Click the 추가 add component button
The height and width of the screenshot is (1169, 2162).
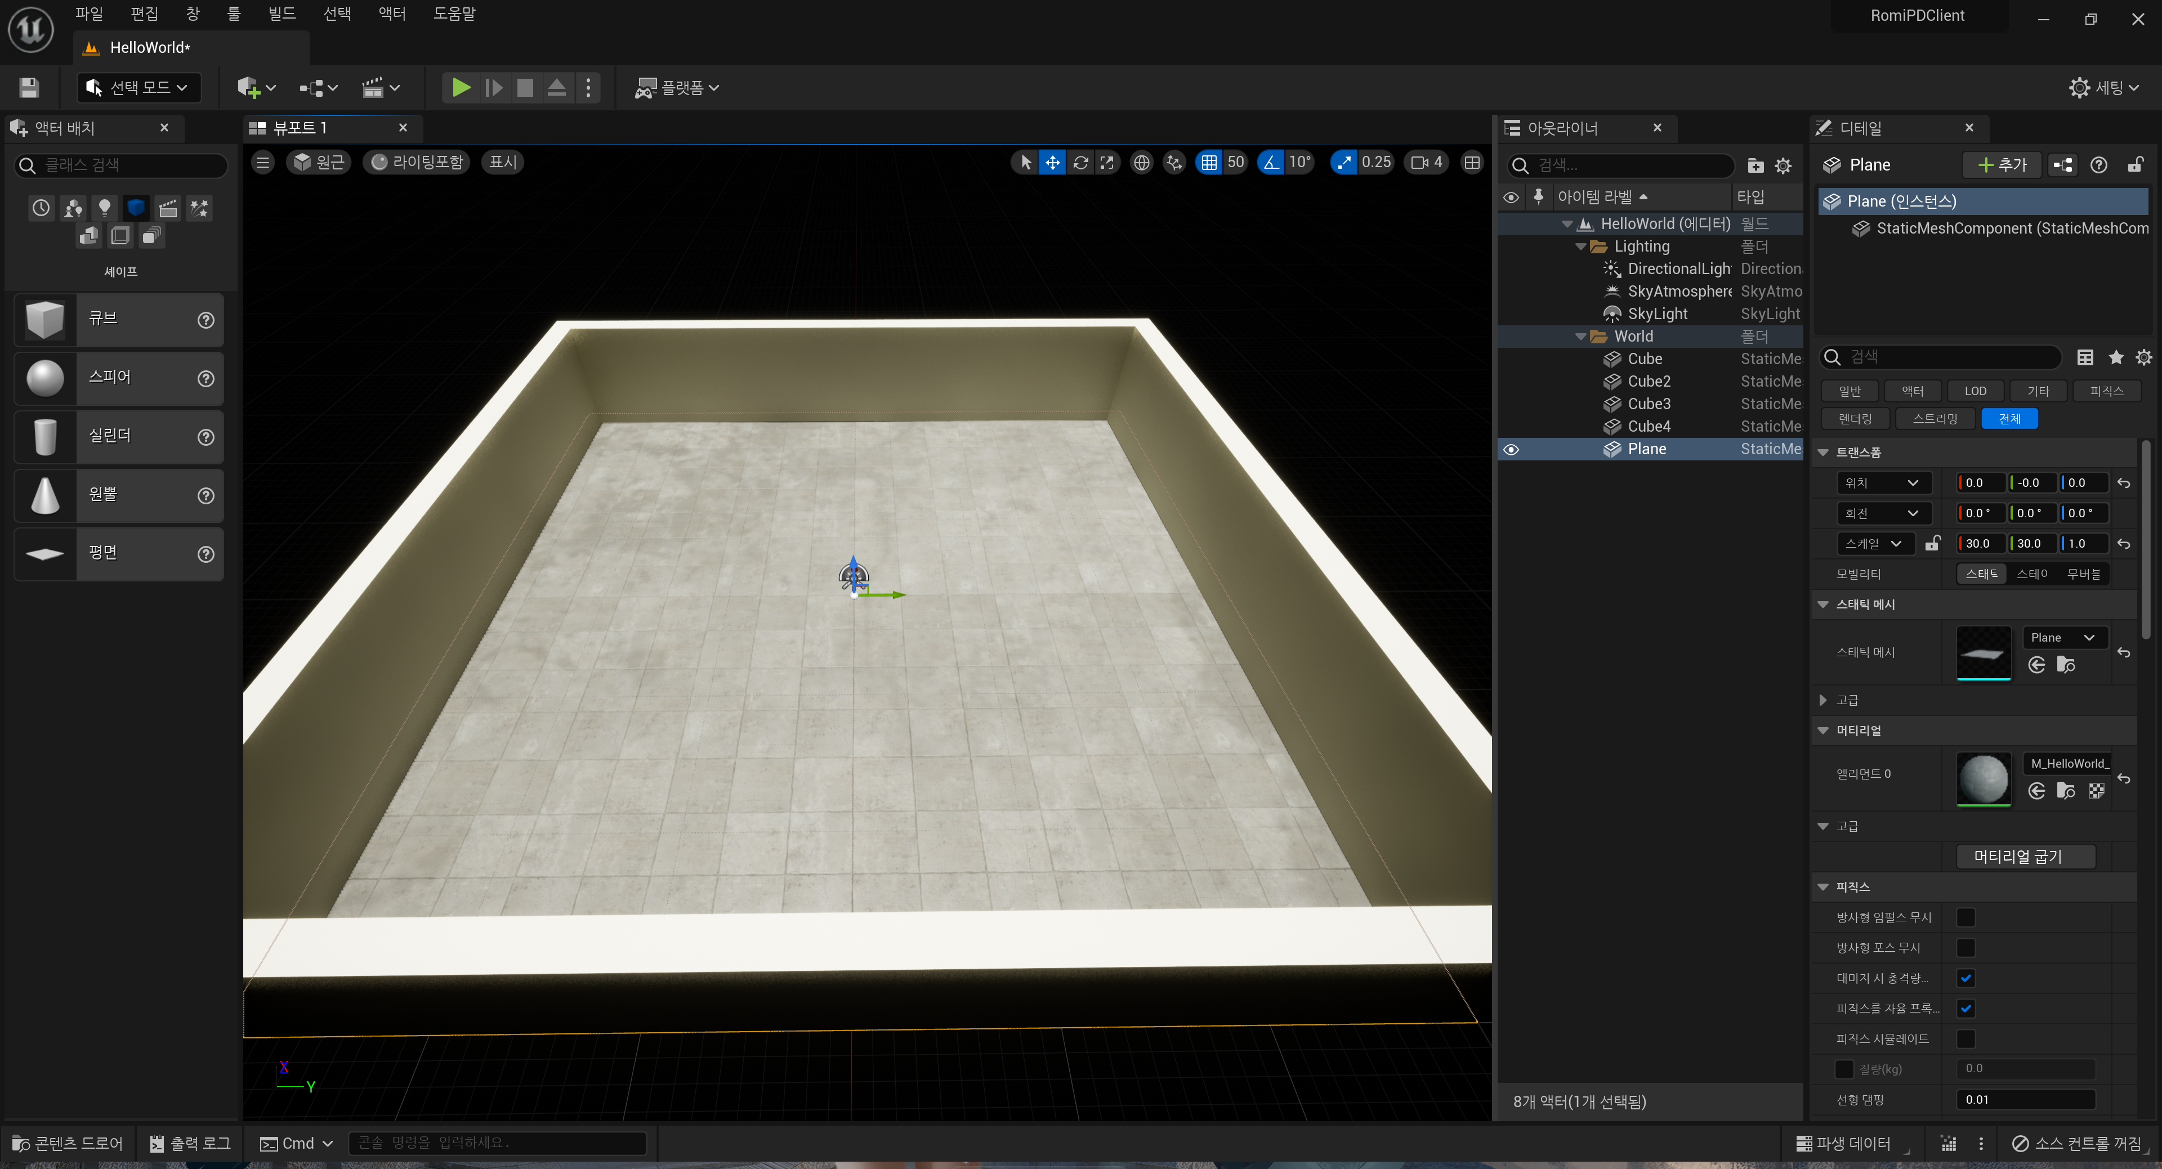click(2001, 164)
